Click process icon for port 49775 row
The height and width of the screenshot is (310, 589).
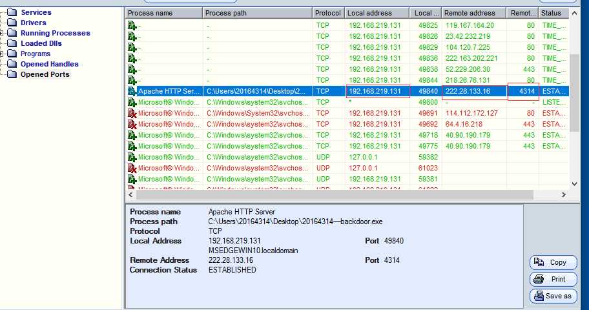tap(132, 146)
